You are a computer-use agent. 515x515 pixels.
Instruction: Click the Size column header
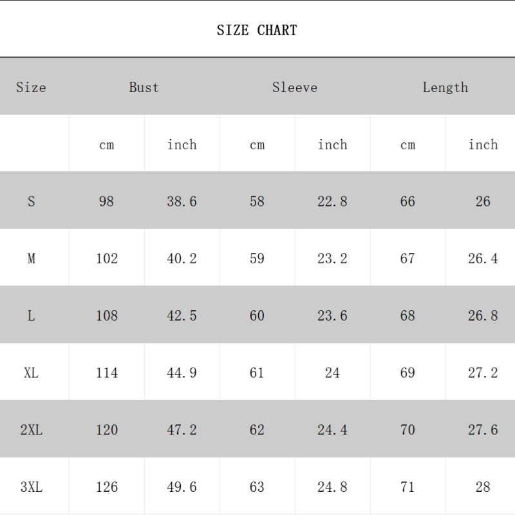(31, 88)
